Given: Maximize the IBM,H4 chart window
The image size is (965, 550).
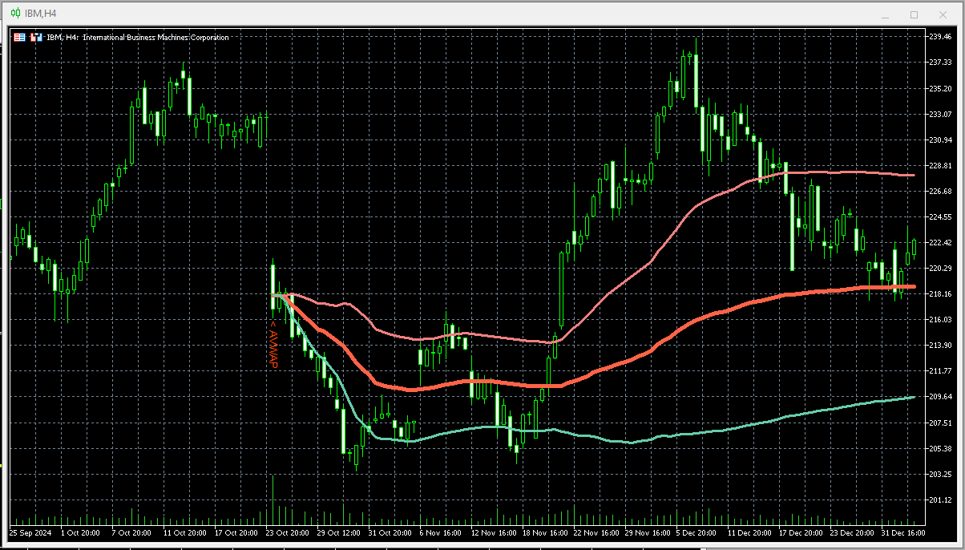Looking at the screenshot, I should [x=914, y=14].
